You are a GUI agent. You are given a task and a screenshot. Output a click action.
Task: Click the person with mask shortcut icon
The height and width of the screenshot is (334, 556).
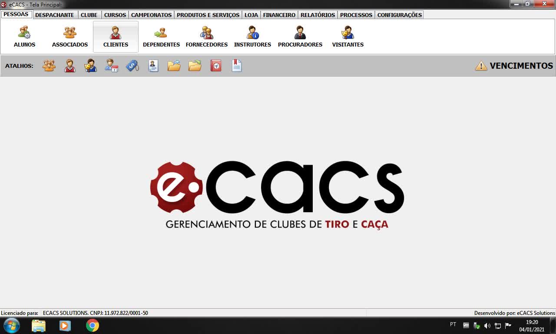pyautogui.click(x=91, y=66)
